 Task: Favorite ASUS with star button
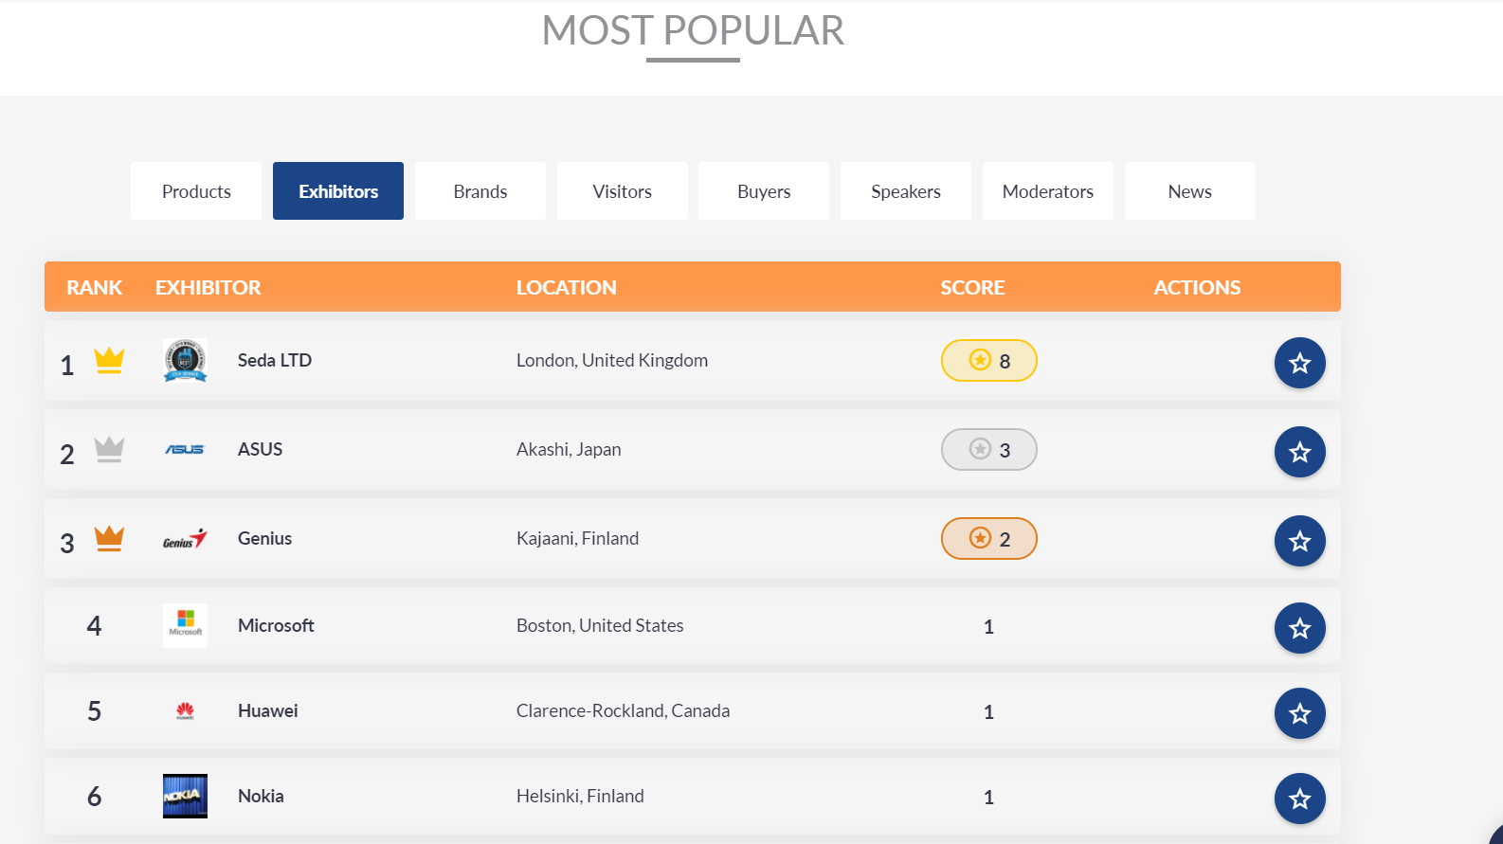(1299, 452)
